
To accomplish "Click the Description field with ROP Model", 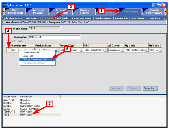I will coord(55,37).
